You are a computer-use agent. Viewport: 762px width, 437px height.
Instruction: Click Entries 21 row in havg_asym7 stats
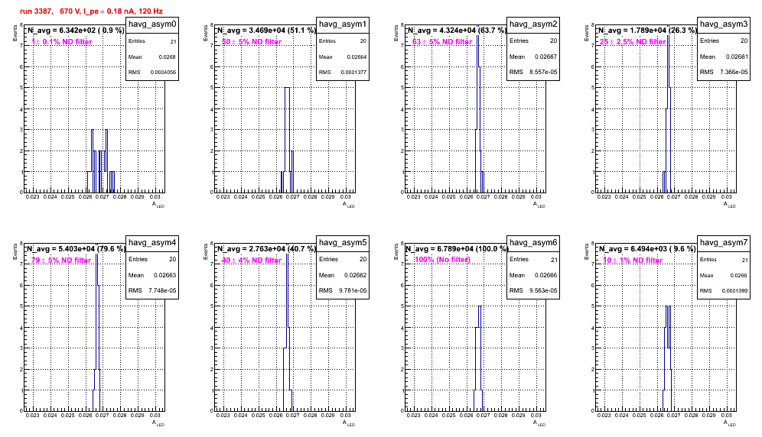pyautogui.click(x=724, y=260)
